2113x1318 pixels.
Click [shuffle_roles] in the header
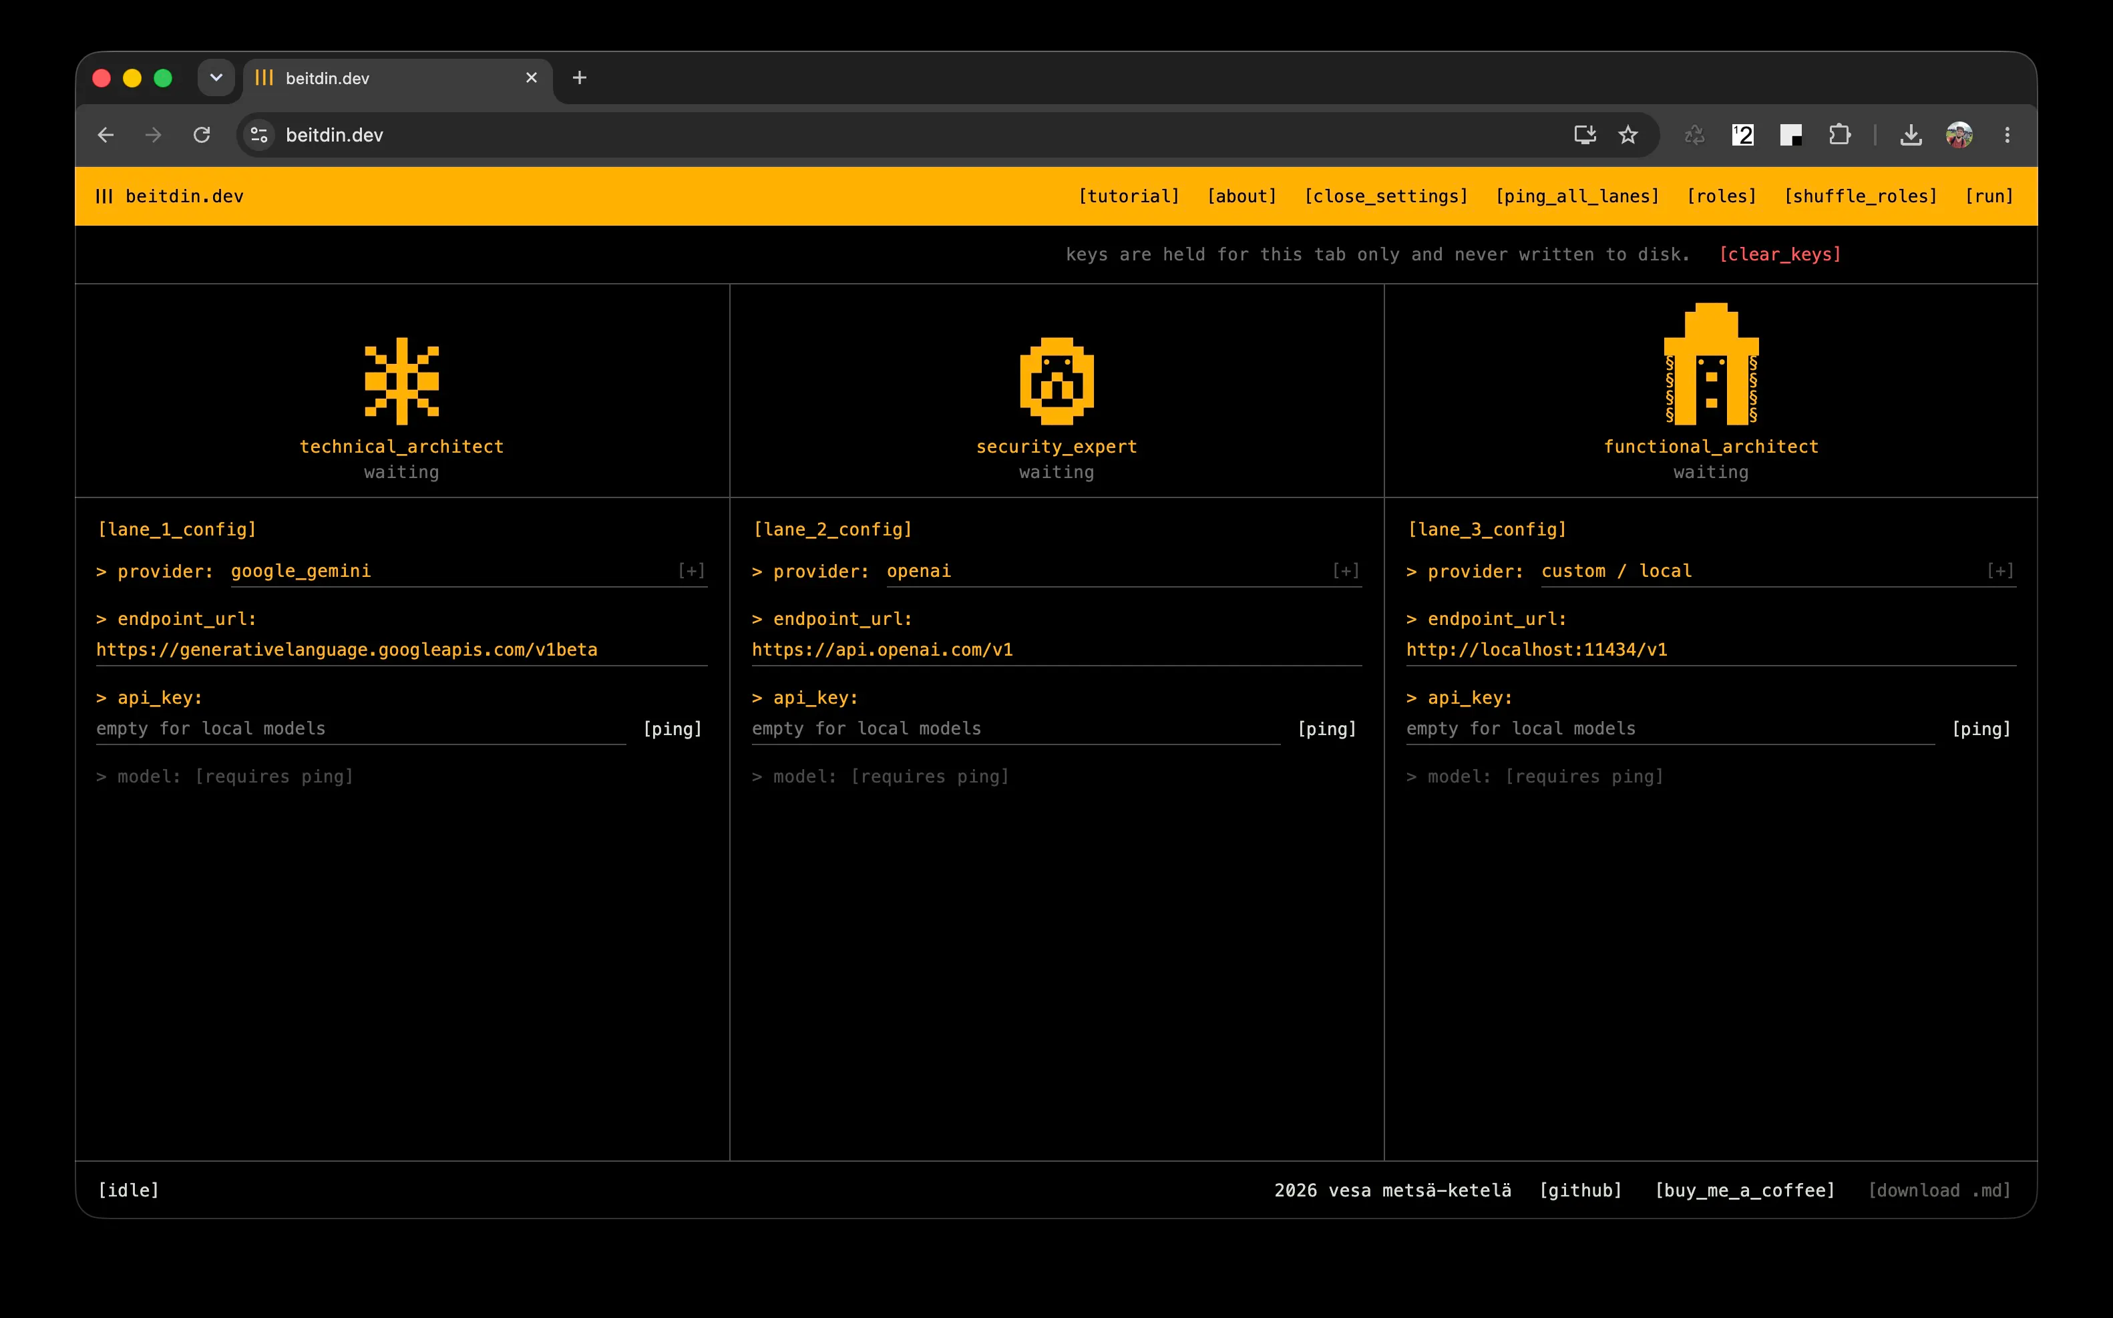click(x=1860, y=196)
